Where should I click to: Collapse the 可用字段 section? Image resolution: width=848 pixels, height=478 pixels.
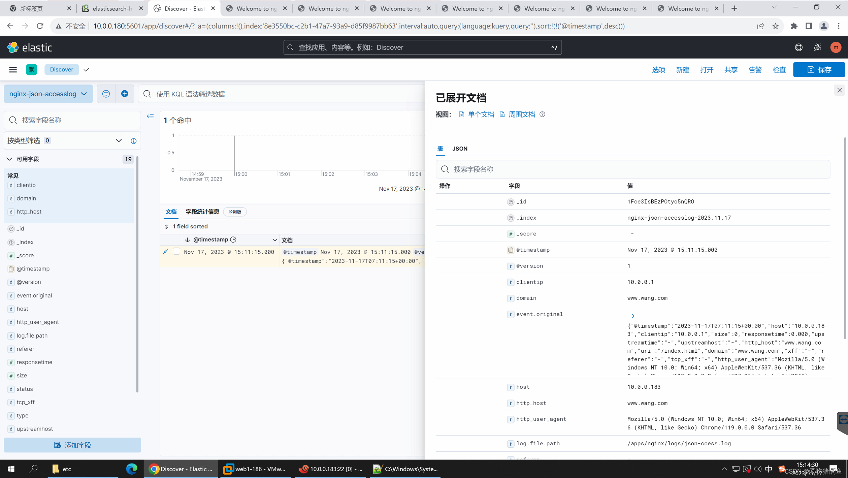(x=9, y=159)
